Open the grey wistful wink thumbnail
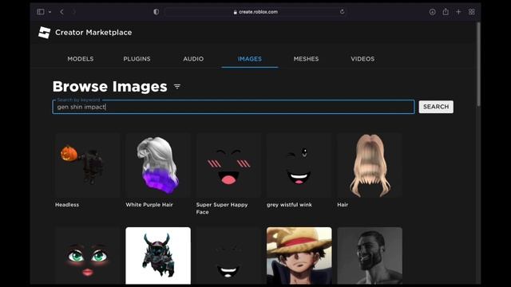The width and height of the screenshot is (511, 287). click(299, 165)
